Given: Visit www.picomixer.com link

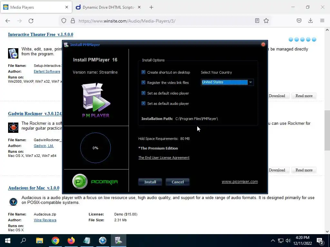Looking at the screenshot, I should [240, 182].
